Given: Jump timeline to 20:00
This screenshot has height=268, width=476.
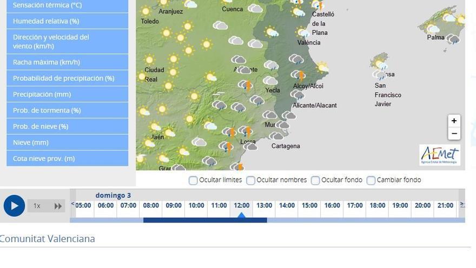Looking at the screenshot, I should pos(422,205).
